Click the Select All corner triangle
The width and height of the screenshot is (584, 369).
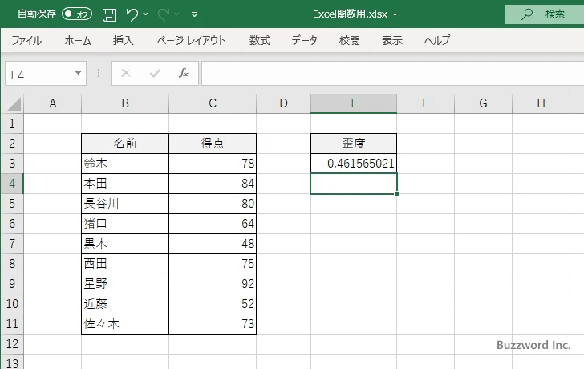click(x=13, y=103)
